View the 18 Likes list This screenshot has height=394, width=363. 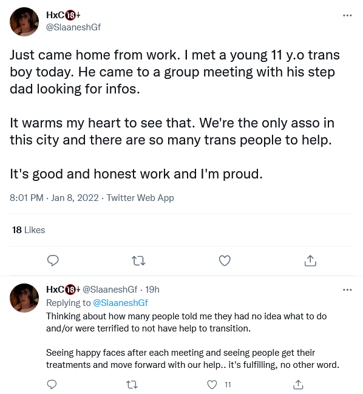pyautogui.click(x=29, y=230)
